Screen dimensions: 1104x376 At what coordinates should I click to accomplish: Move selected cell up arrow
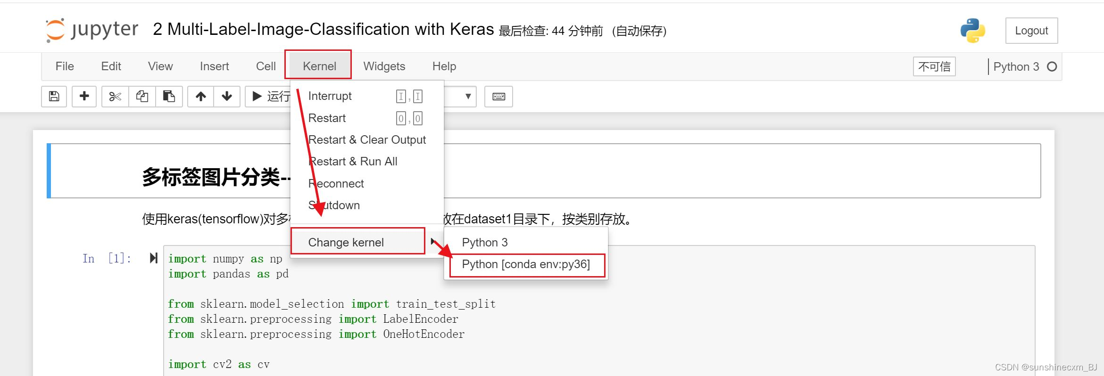coord(201,97)
